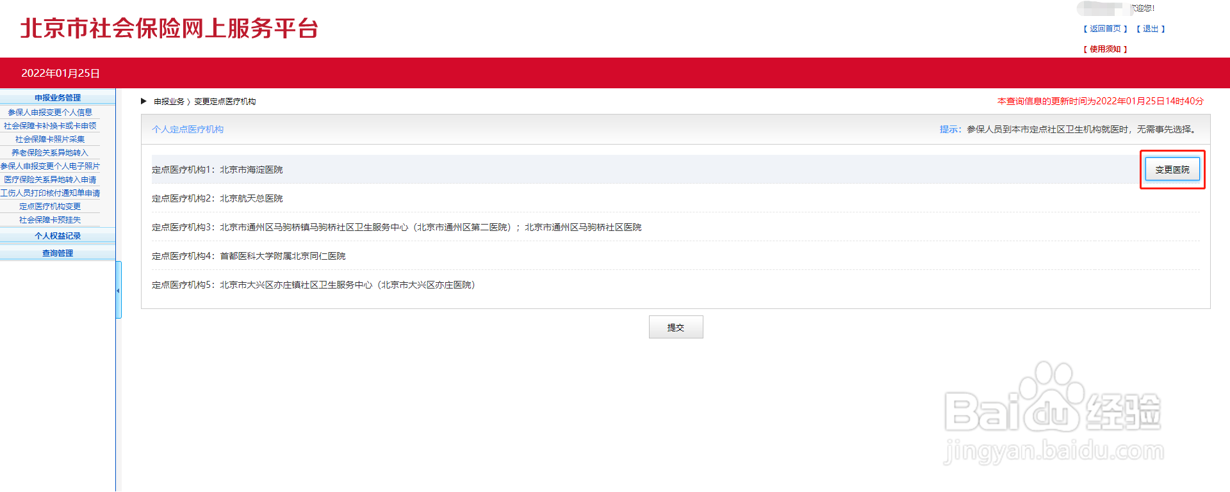This screenshot has height=492, width=1230.
Task: Open 参保人申报变更个人电子照片
Action: [x=50, y=166]
